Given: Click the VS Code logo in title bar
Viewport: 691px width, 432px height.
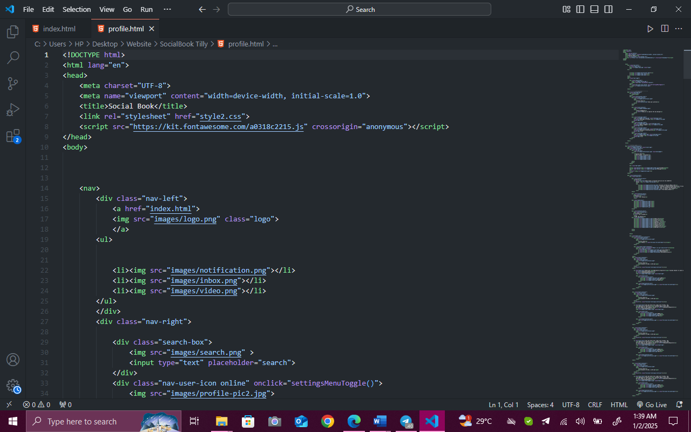Looking at the screenshot, I should pyautogui.click(x=9, y=9).
